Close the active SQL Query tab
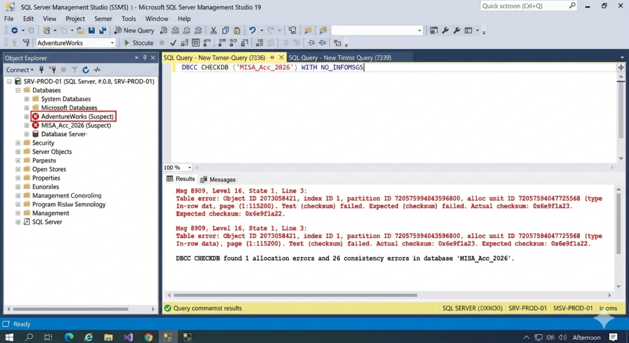The image size is (629, 343). click(281, 58)
